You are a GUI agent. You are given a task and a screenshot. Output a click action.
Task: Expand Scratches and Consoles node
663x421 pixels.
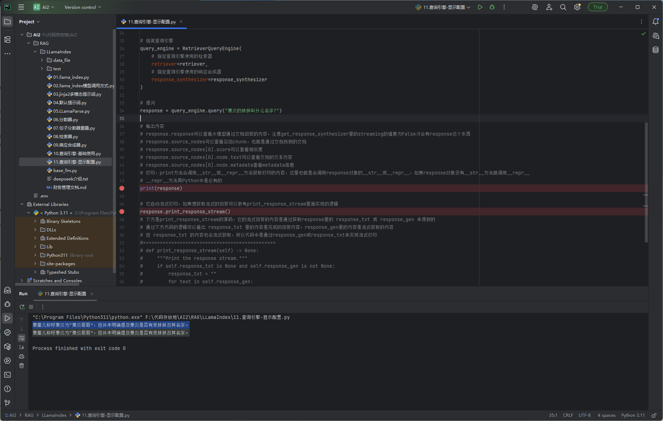pyautogui.click(x=22, y=280)
